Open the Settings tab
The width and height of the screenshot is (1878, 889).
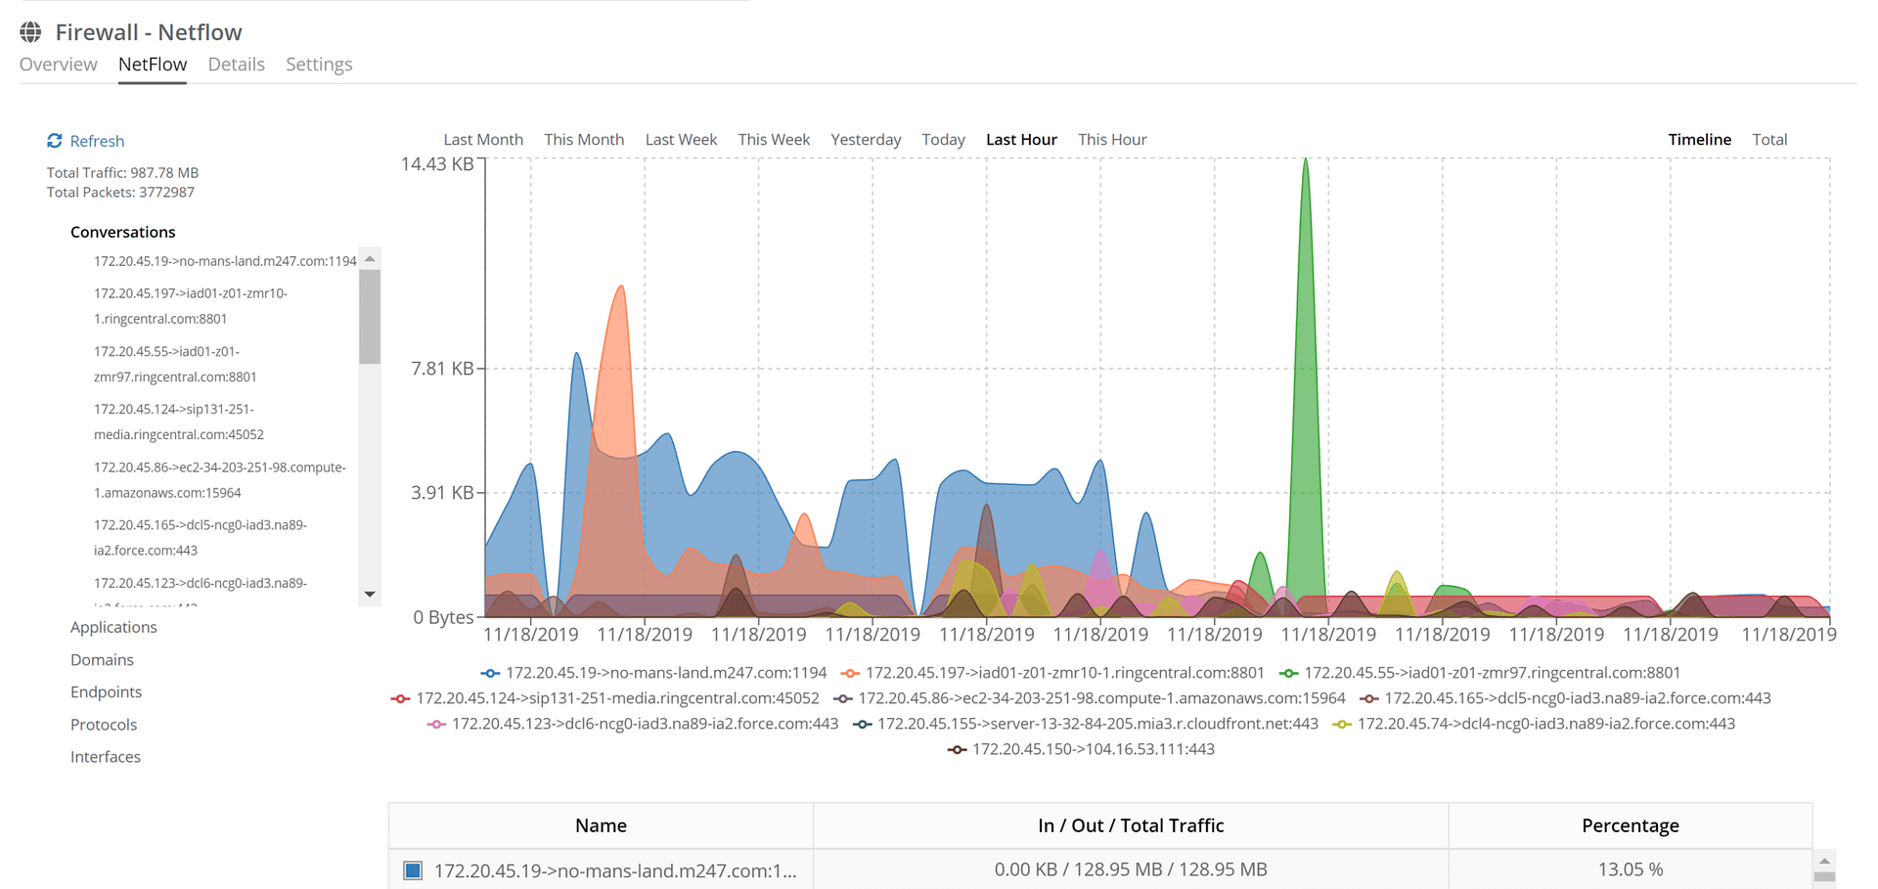point(319,65)
